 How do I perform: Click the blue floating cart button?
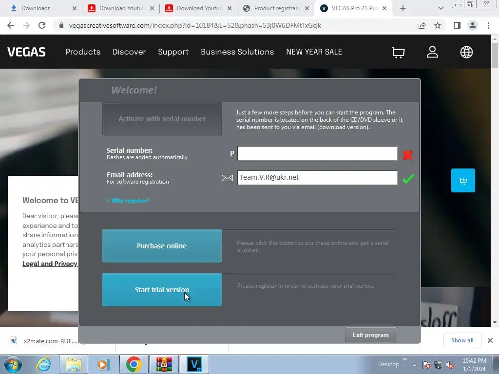463,180
